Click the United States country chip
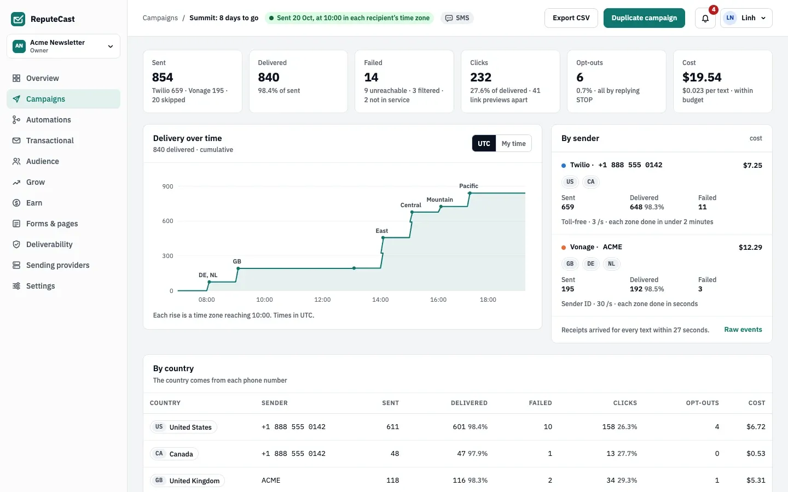The width and height of the screenshot is (788, 492). point(183,427)
